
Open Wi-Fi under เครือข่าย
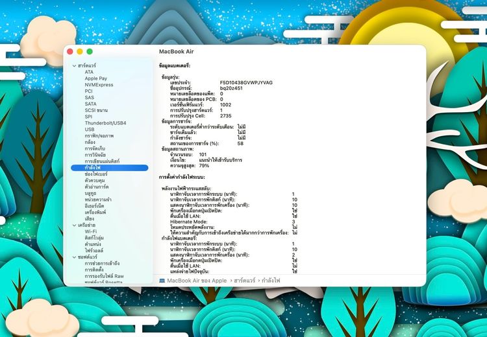(x=91, y=231)
